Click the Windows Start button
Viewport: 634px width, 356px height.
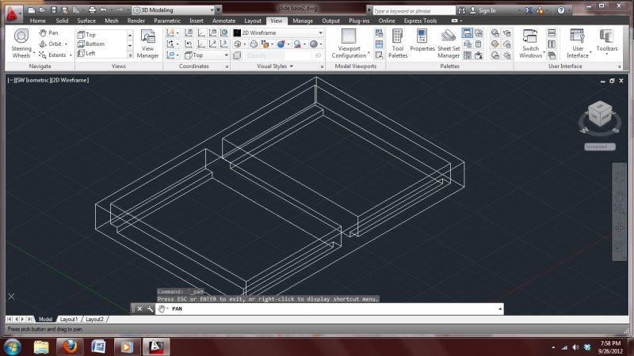coord(12,347)
